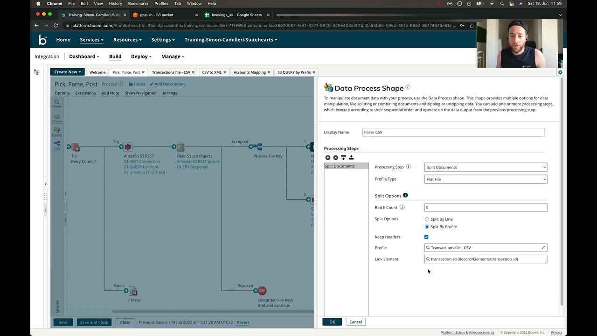Open the Shapes palette search icon
The width and height of the screenshot is (597, 336).
pyautogui.click(x=57, y=103)
